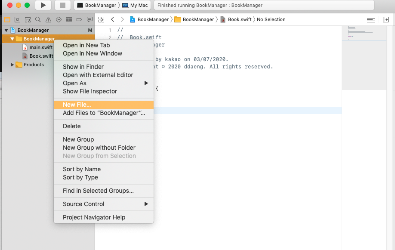Viewport: 395px width, 250px height.
Task: Click the 'by kakao on 03/07/2020' comment line
Action: tap(192, 59)
